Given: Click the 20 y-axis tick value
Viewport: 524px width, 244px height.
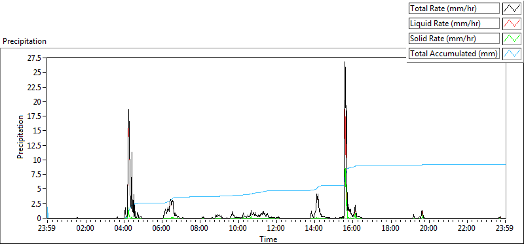Looking at the screenshot, I should 38,101.
